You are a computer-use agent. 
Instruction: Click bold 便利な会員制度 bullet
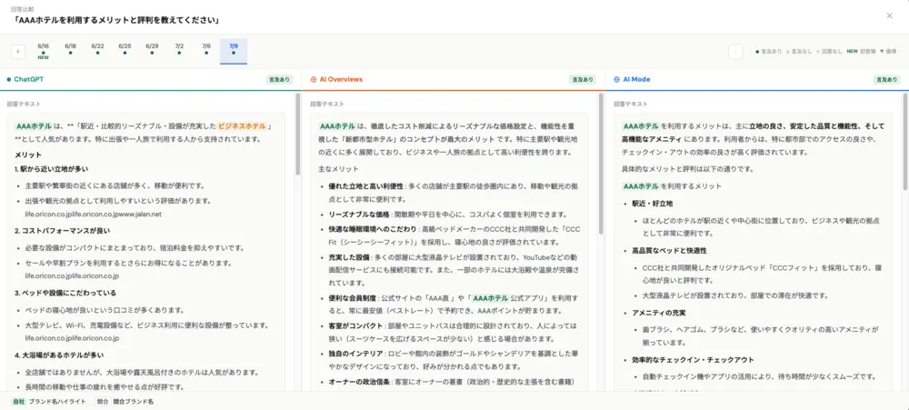[352, 298]
